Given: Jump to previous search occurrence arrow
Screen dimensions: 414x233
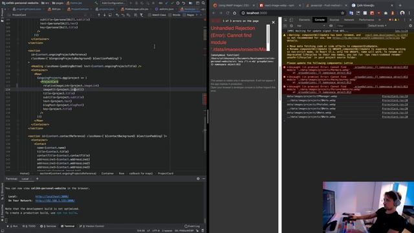Looking at the screenshot, I should click(99, 15).
